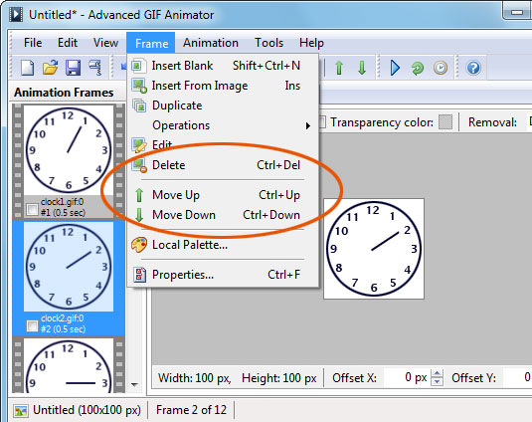Click the Offset X value field
532x422 pixels.
point(406,377)
